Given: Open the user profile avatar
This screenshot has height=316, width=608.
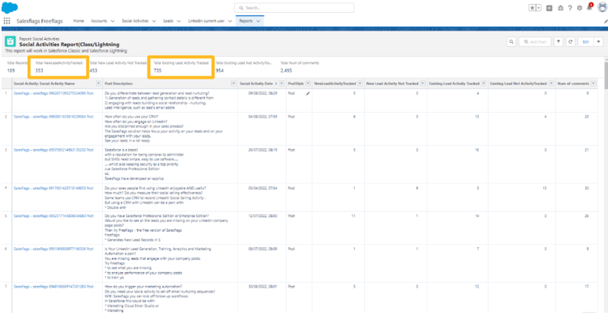Looking at the screenshot, I should point(602,7).
